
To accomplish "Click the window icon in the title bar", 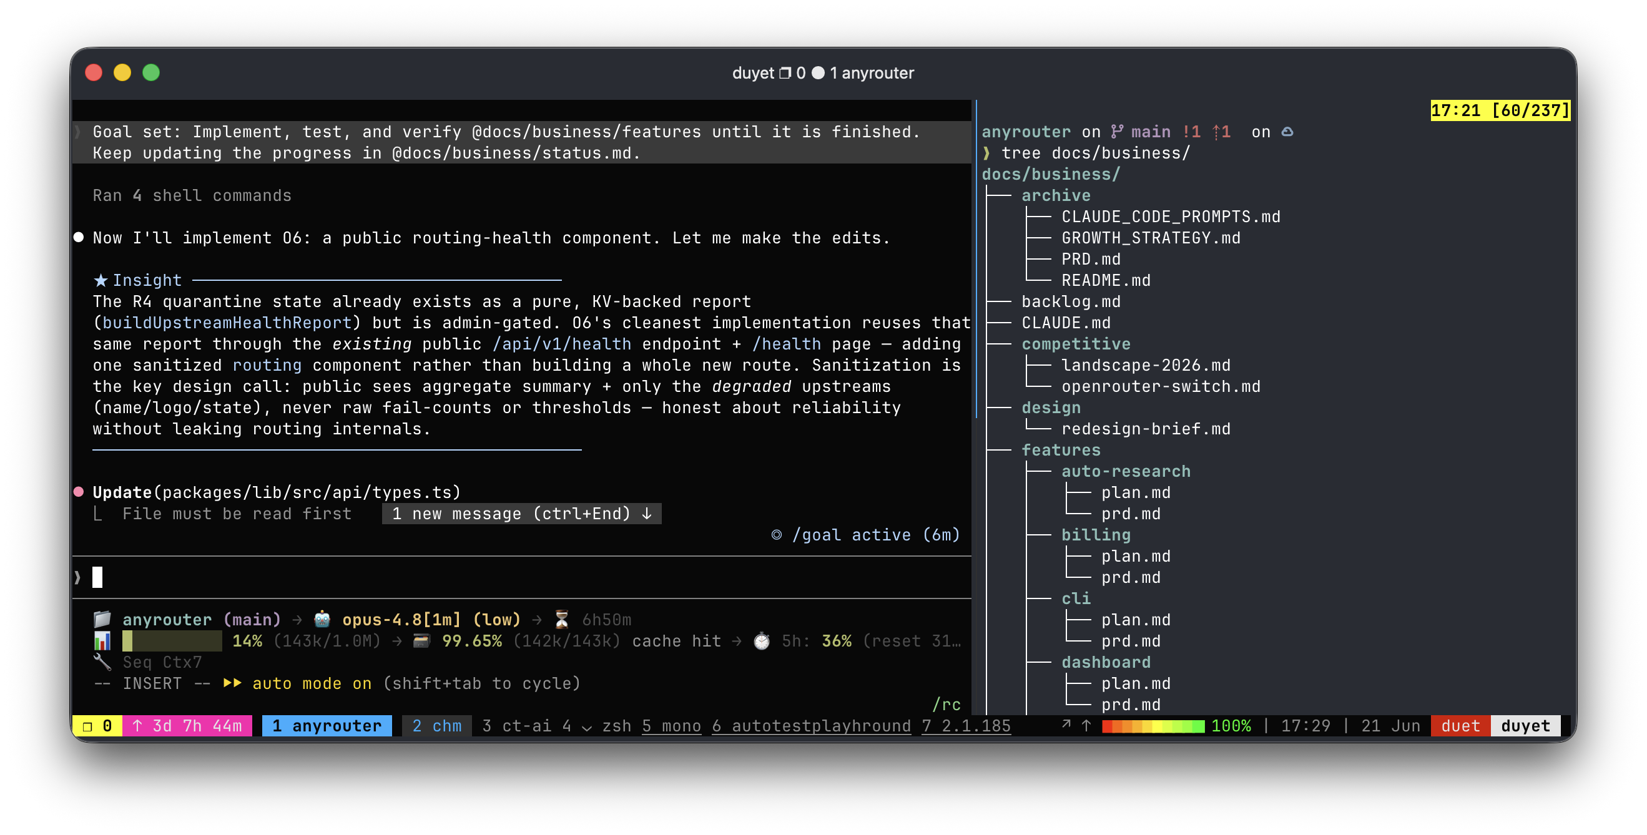I will pos(785,74).
